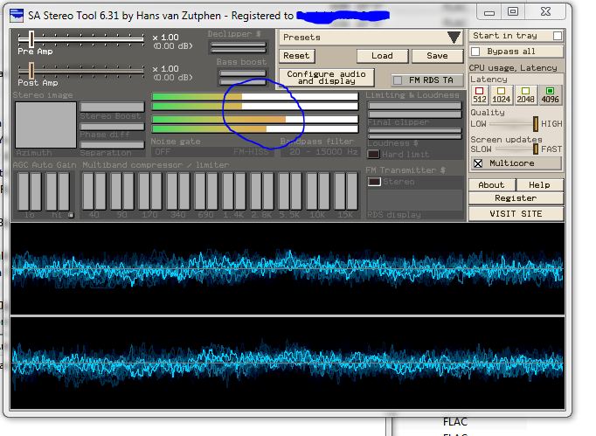Click the small AGC toggle dot
596x436 pixels.
click(71, 215)
